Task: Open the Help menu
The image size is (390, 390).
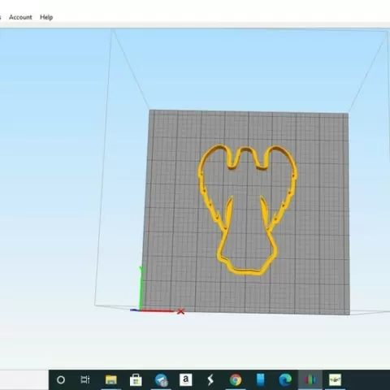Action: click(46, 17)
